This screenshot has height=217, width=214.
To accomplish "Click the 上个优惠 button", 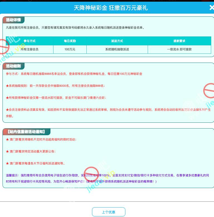I will pos(108,212).
